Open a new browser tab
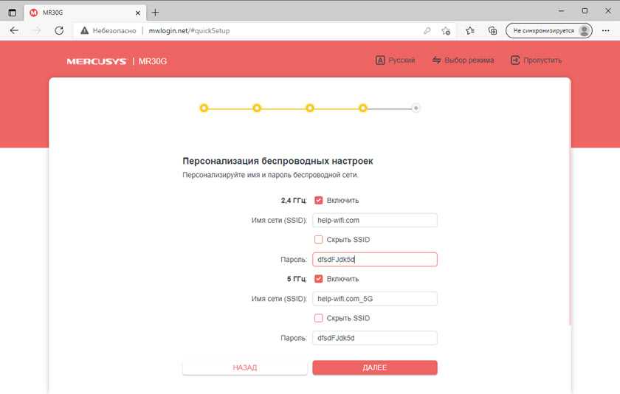Screen dimensions: 620x394 click(x=155, y=13)
